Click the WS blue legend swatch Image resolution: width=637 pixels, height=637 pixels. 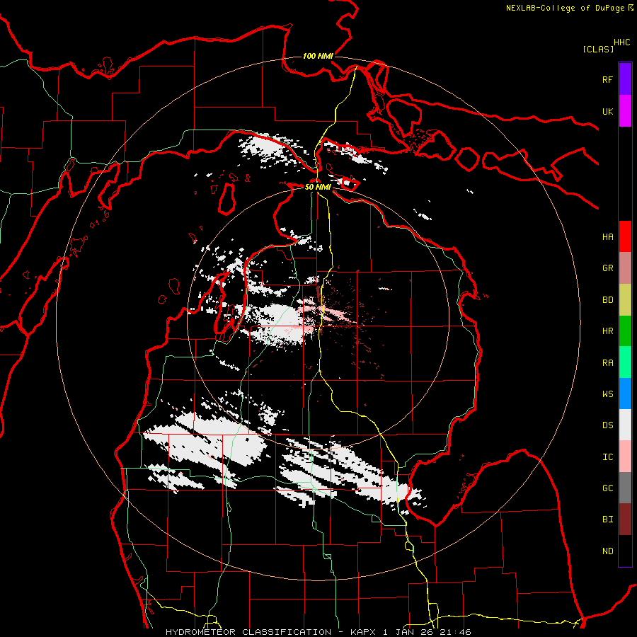(x=625, y=394)
